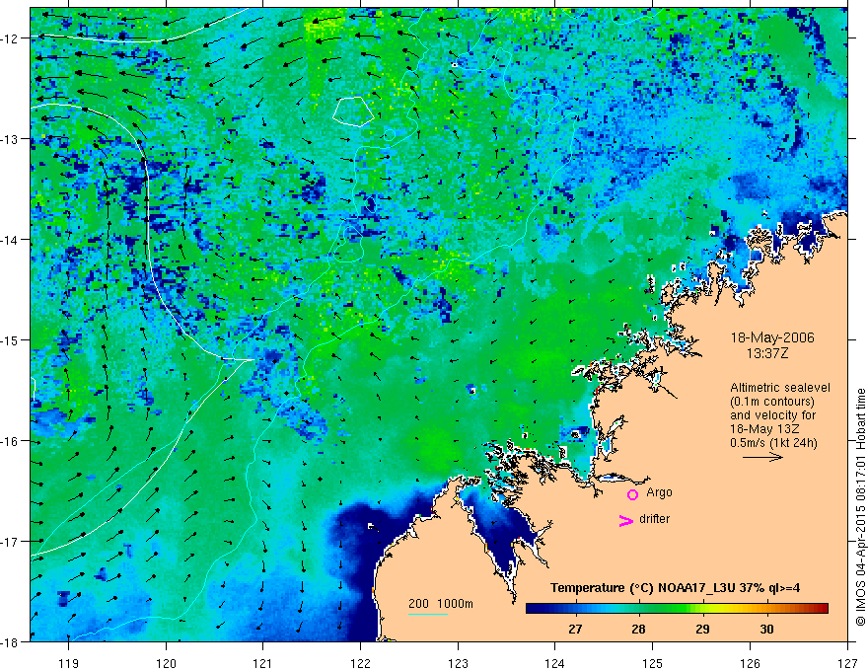
Task: Click the latitude axis label -17
Action: 10,542
